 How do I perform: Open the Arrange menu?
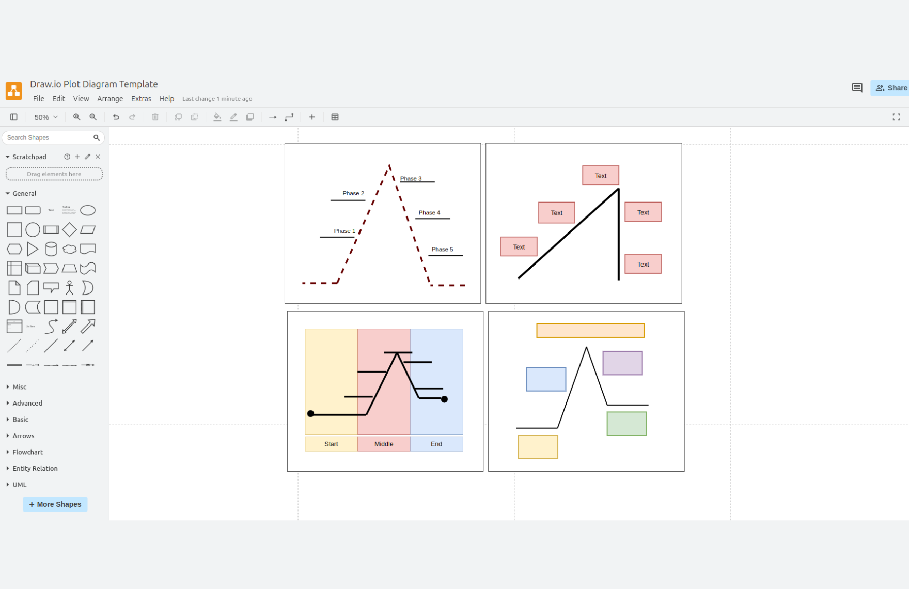click(110, 99)
